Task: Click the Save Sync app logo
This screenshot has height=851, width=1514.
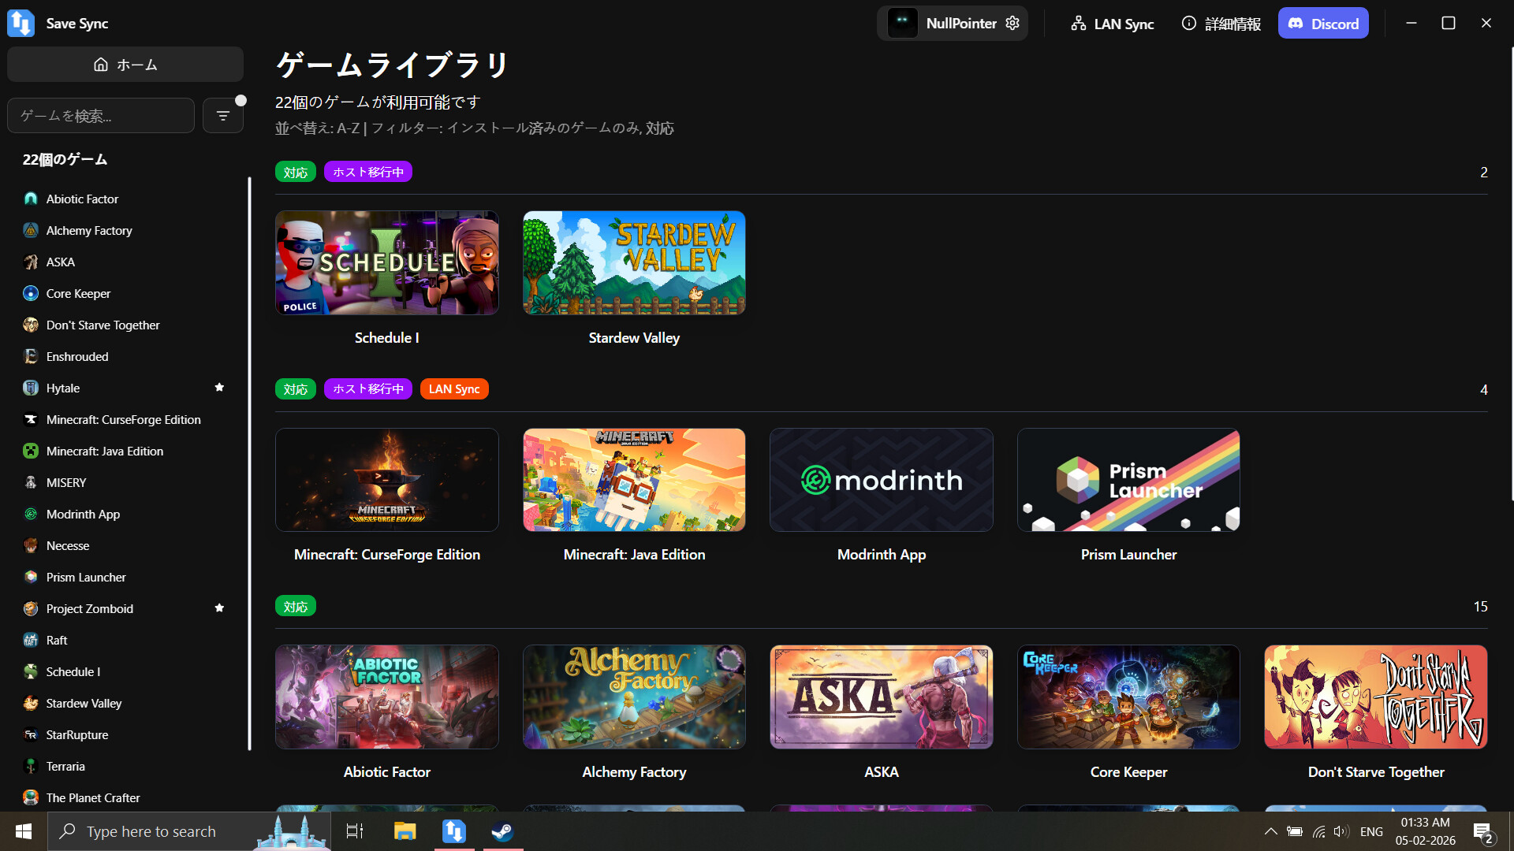Action: pyautogui.click(x=21, y=24)
